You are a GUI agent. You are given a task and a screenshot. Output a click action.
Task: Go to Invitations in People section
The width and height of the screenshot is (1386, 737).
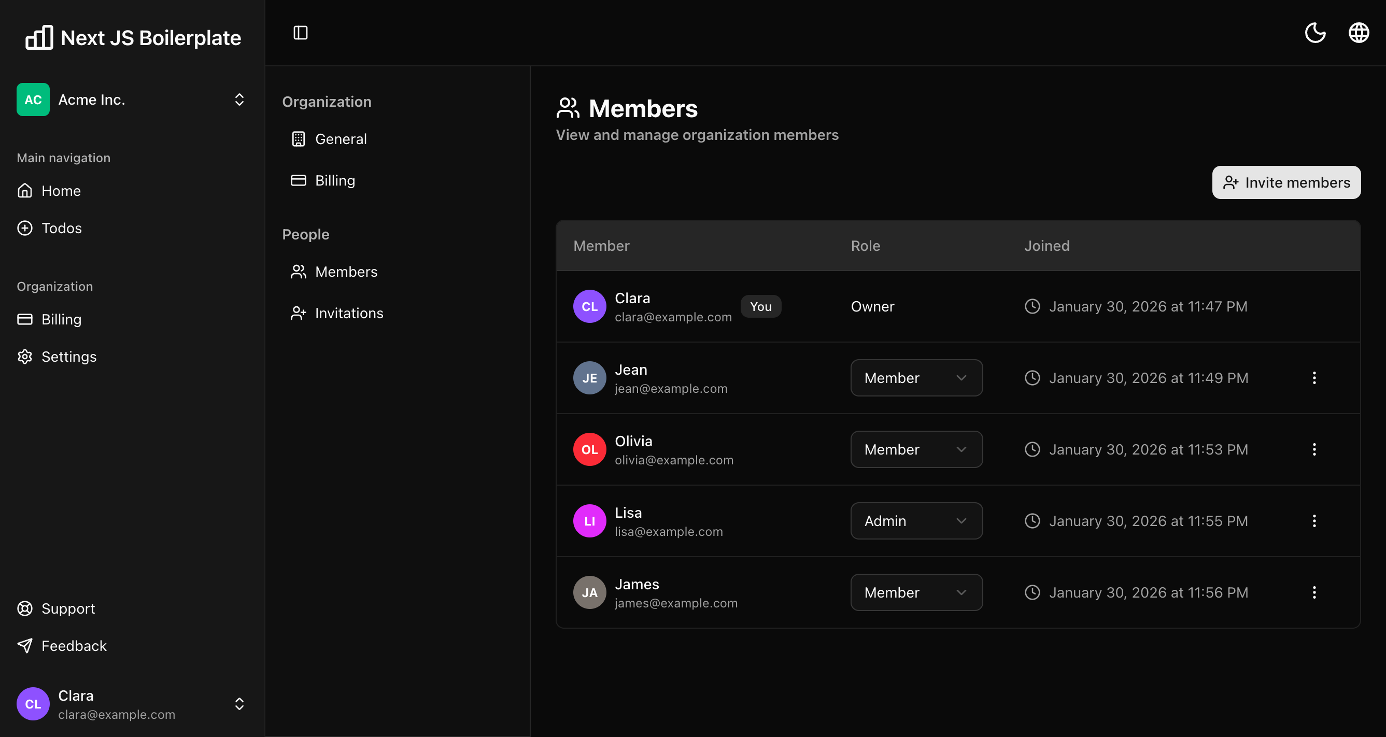(x=349, y=313)
